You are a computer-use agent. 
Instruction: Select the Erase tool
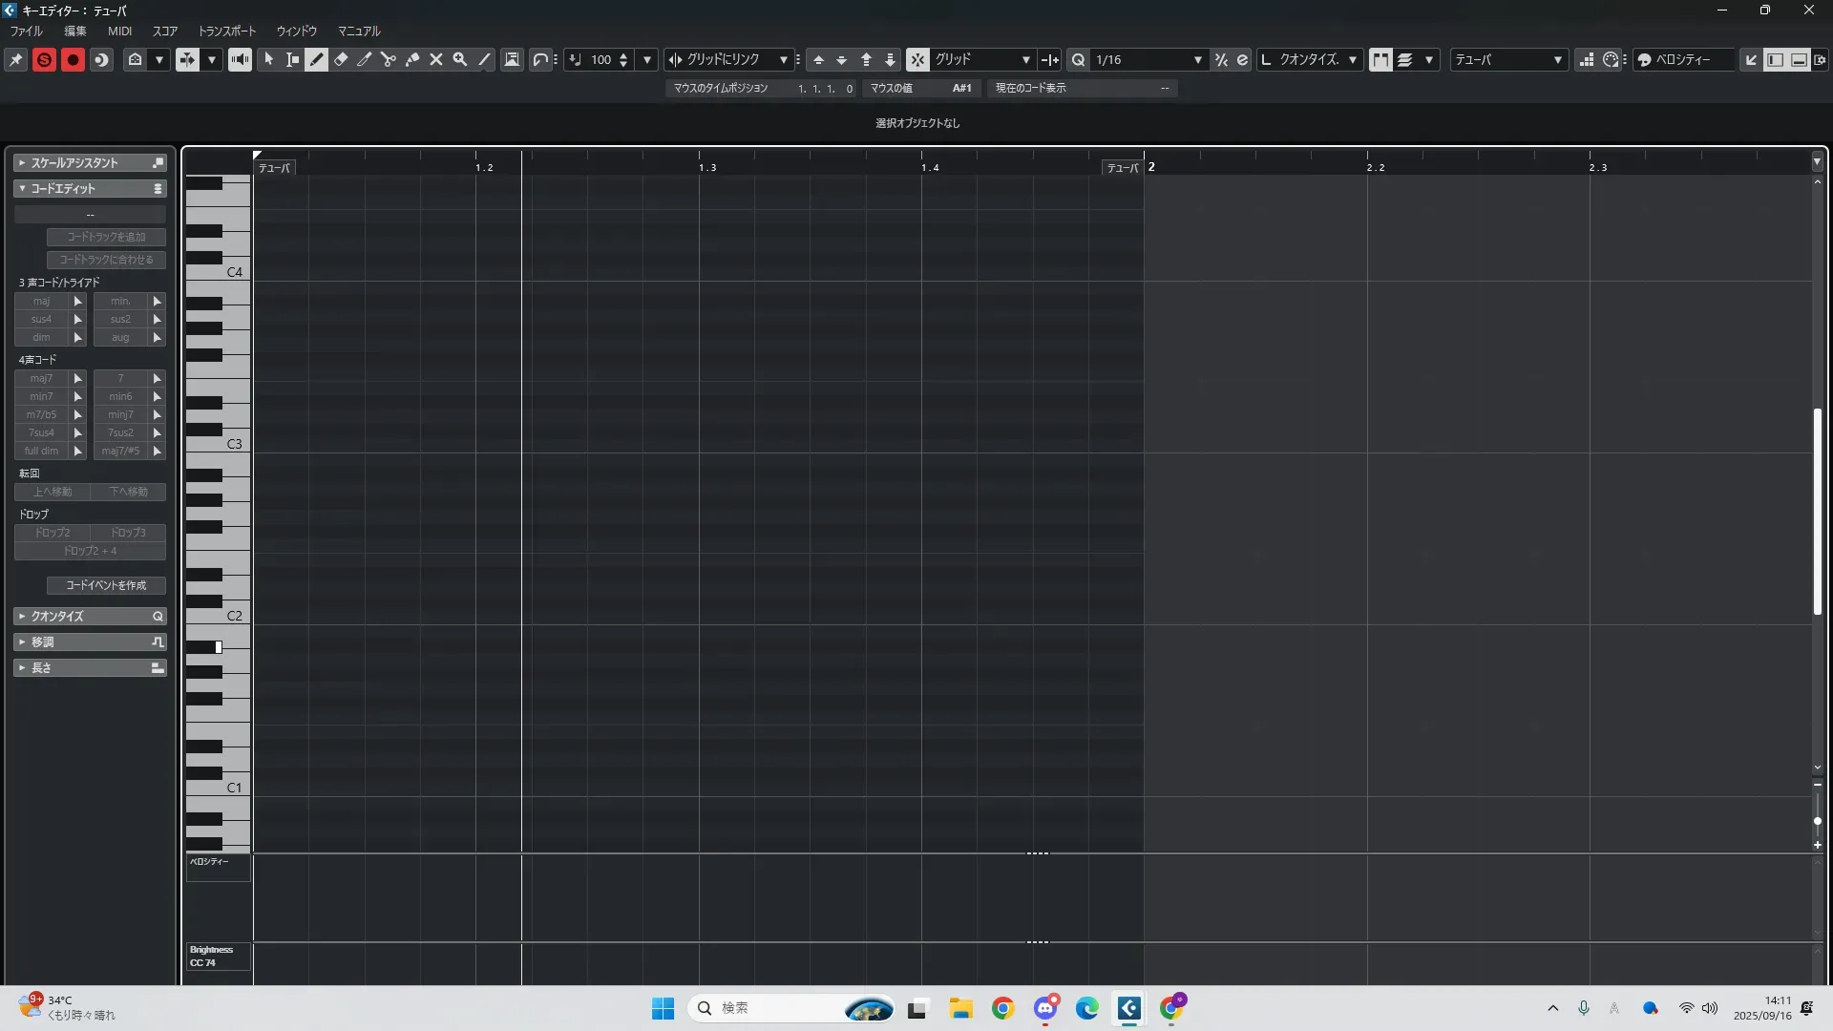point(341,59)
